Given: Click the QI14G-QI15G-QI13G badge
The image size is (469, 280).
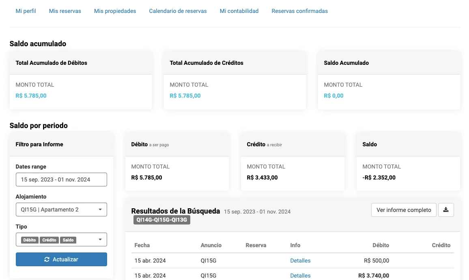Looking at the screenshot, I should [162, 220].
